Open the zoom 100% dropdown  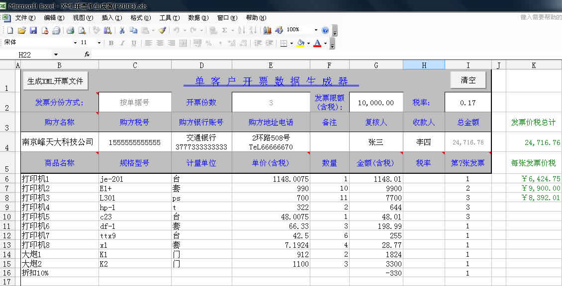316,30
